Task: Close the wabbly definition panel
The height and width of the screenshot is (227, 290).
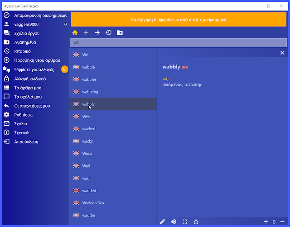Action: point(282,53)
